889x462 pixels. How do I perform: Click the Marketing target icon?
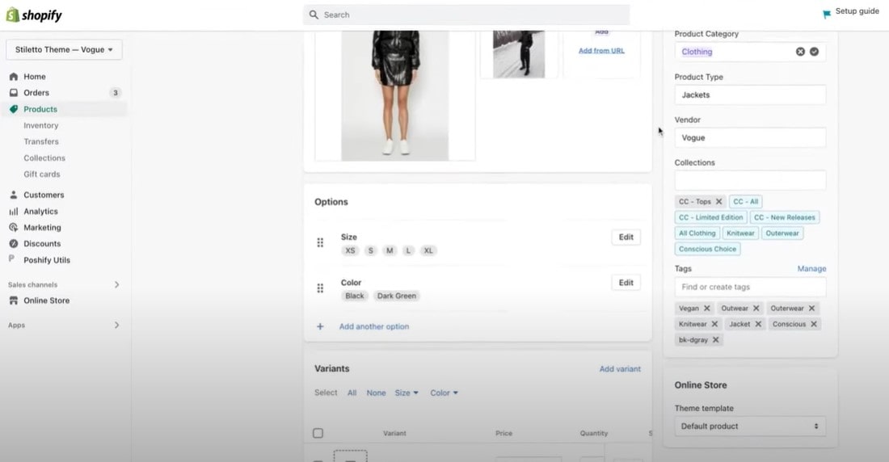pos(14,227)
